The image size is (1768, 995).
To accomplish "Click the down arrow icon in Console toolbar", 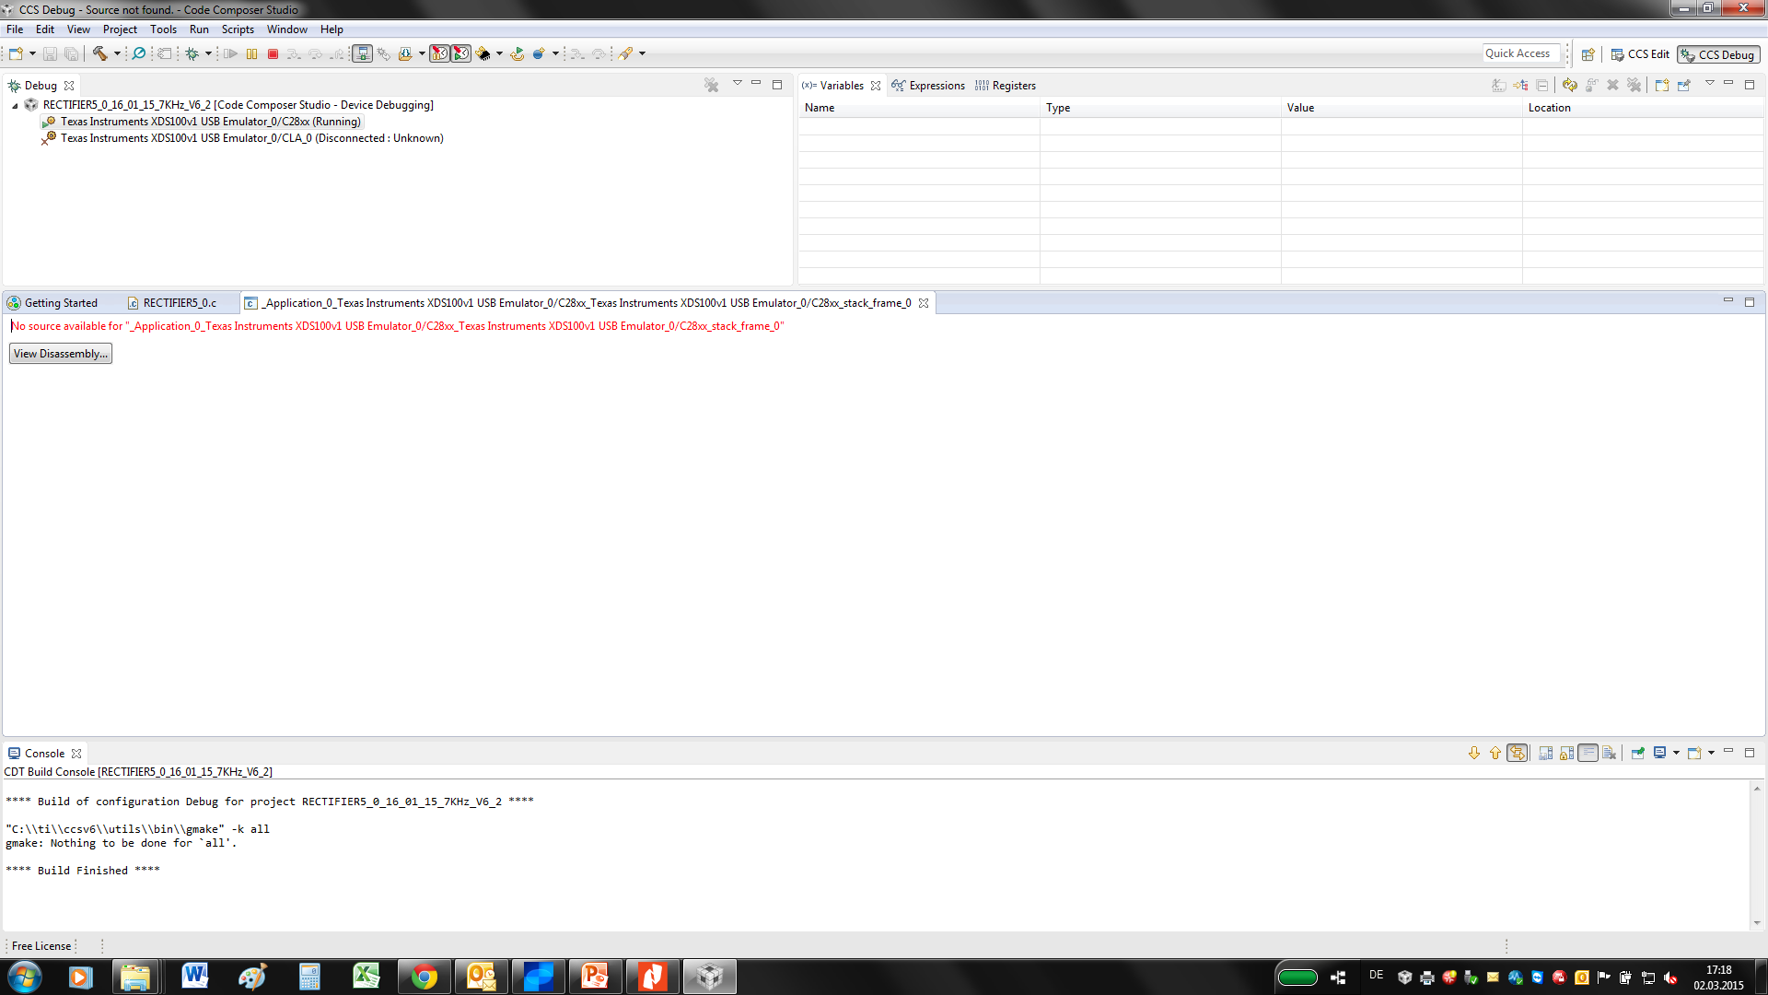I will pyautogui.click(x=1474, y=754).
